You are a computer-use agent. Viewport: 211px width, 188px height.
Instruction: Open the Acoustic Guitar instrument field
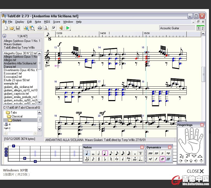coord(177,28)
